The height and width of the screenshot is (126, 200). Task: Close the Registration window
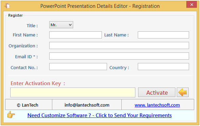(191, 5)
